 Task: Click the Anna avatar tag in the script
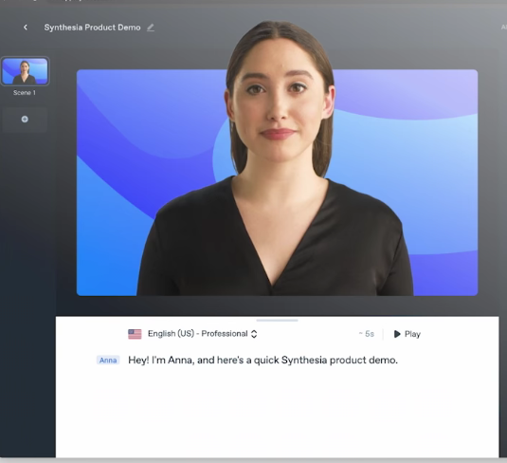click(x=108, y=360)
